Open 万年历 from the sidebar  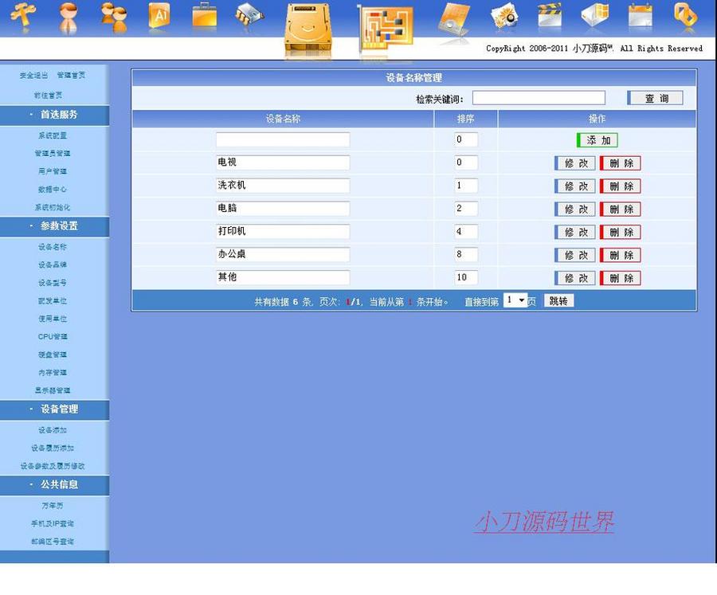pyautogui.click(x=54, y=505)
